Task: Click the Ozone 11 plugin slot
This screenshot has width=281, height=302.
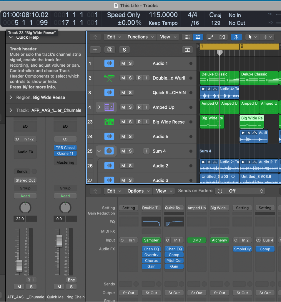Action: click(65, 153)
